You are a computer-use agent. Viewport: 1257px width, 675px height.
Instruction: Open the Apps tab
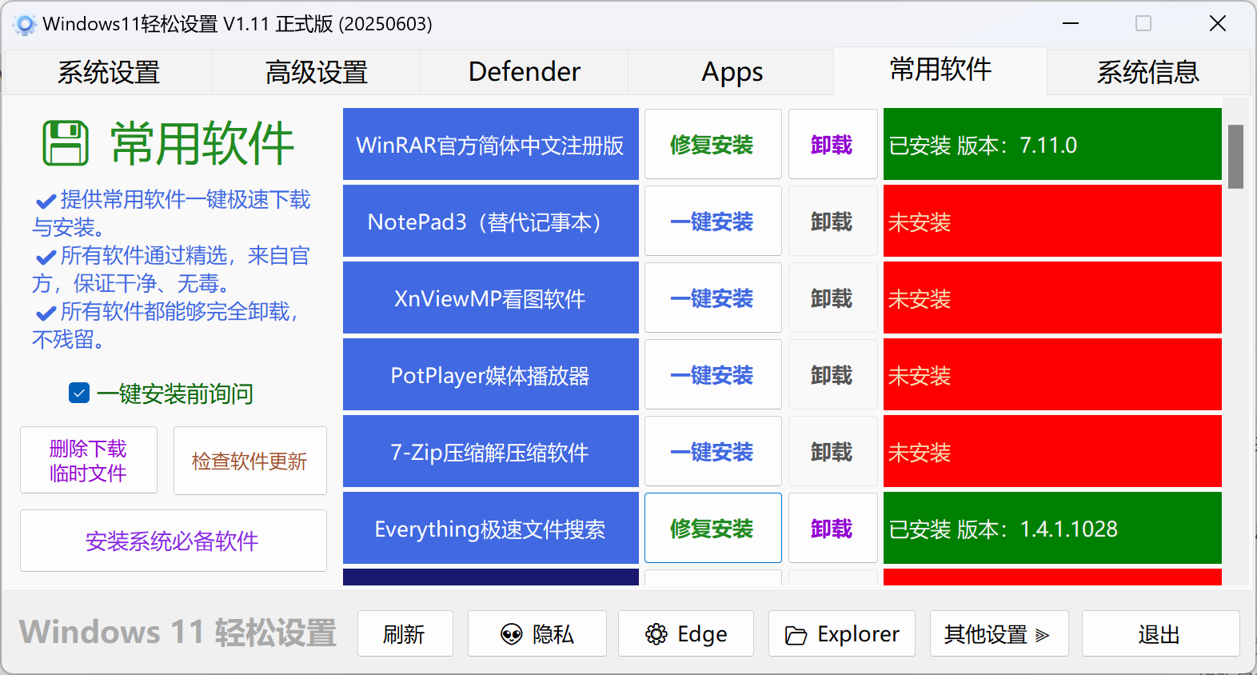click(x=732, y=72)
